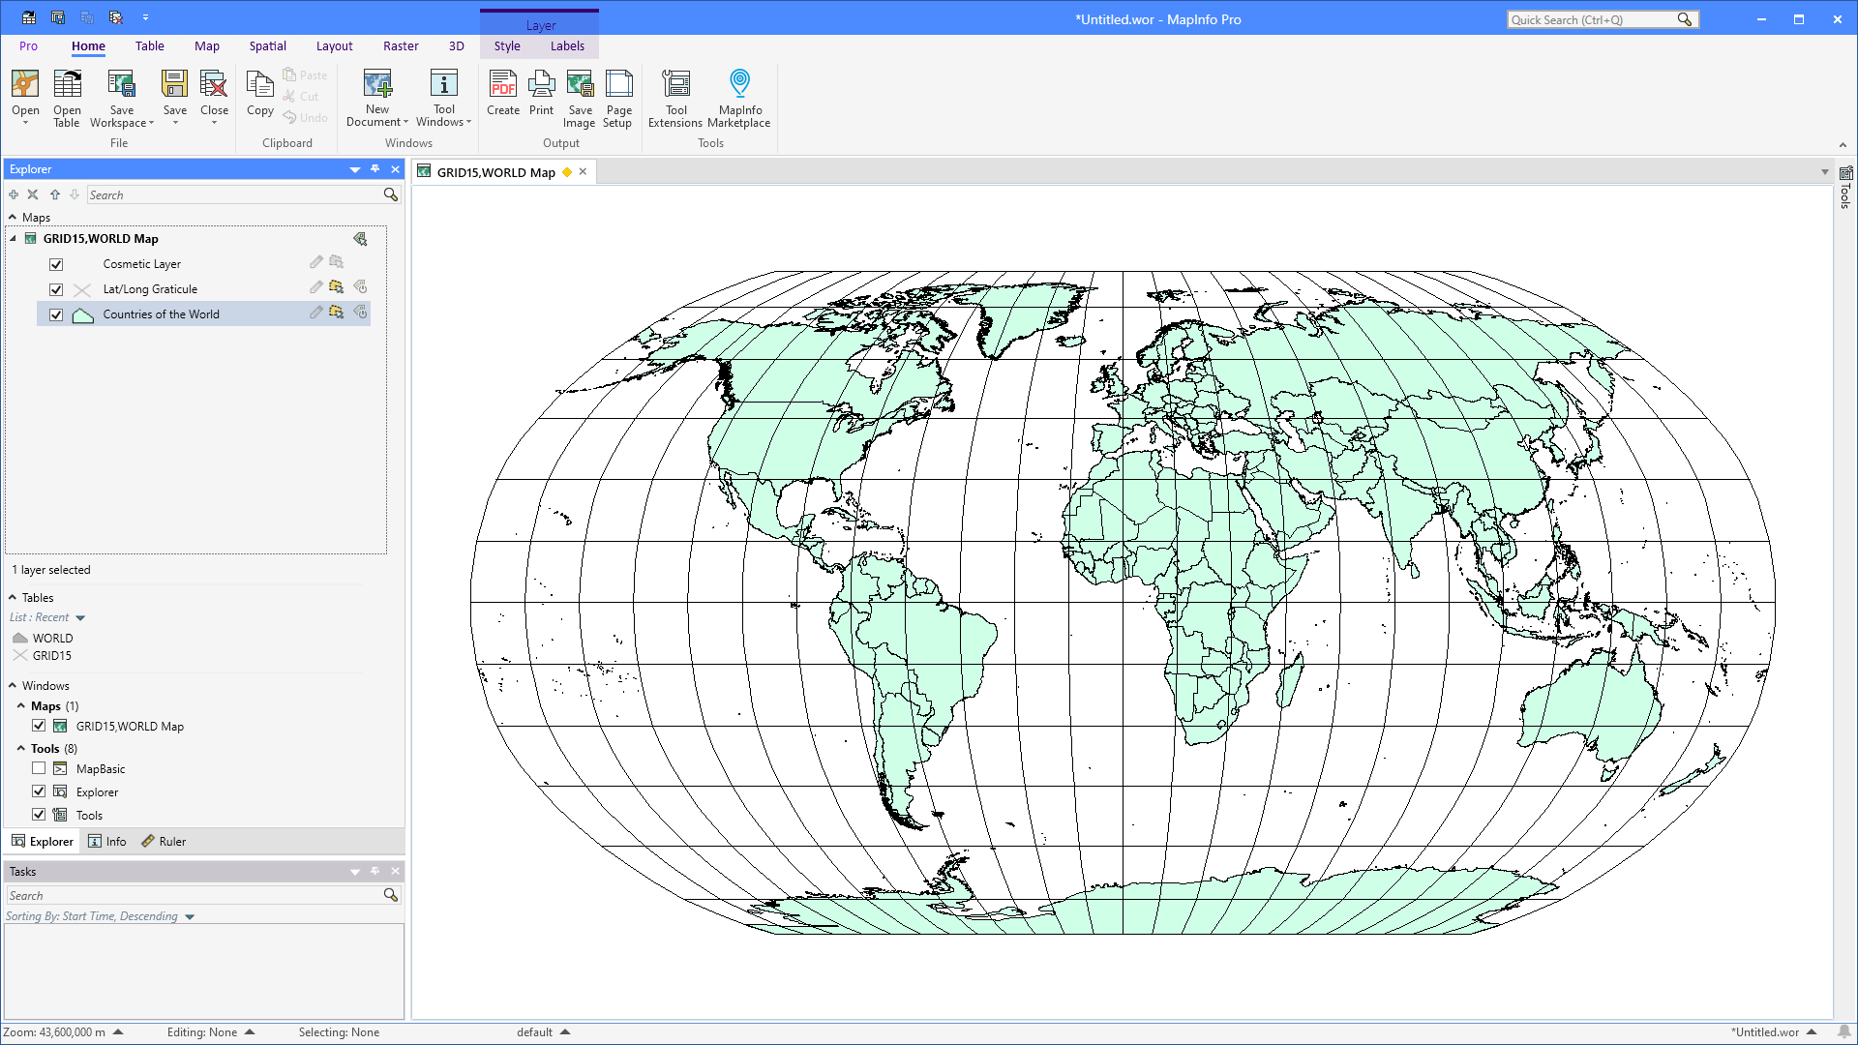This screenshot has width=1858, height=1045.
Task: Open the Labels contextual tab
Action: coord(567,45)
